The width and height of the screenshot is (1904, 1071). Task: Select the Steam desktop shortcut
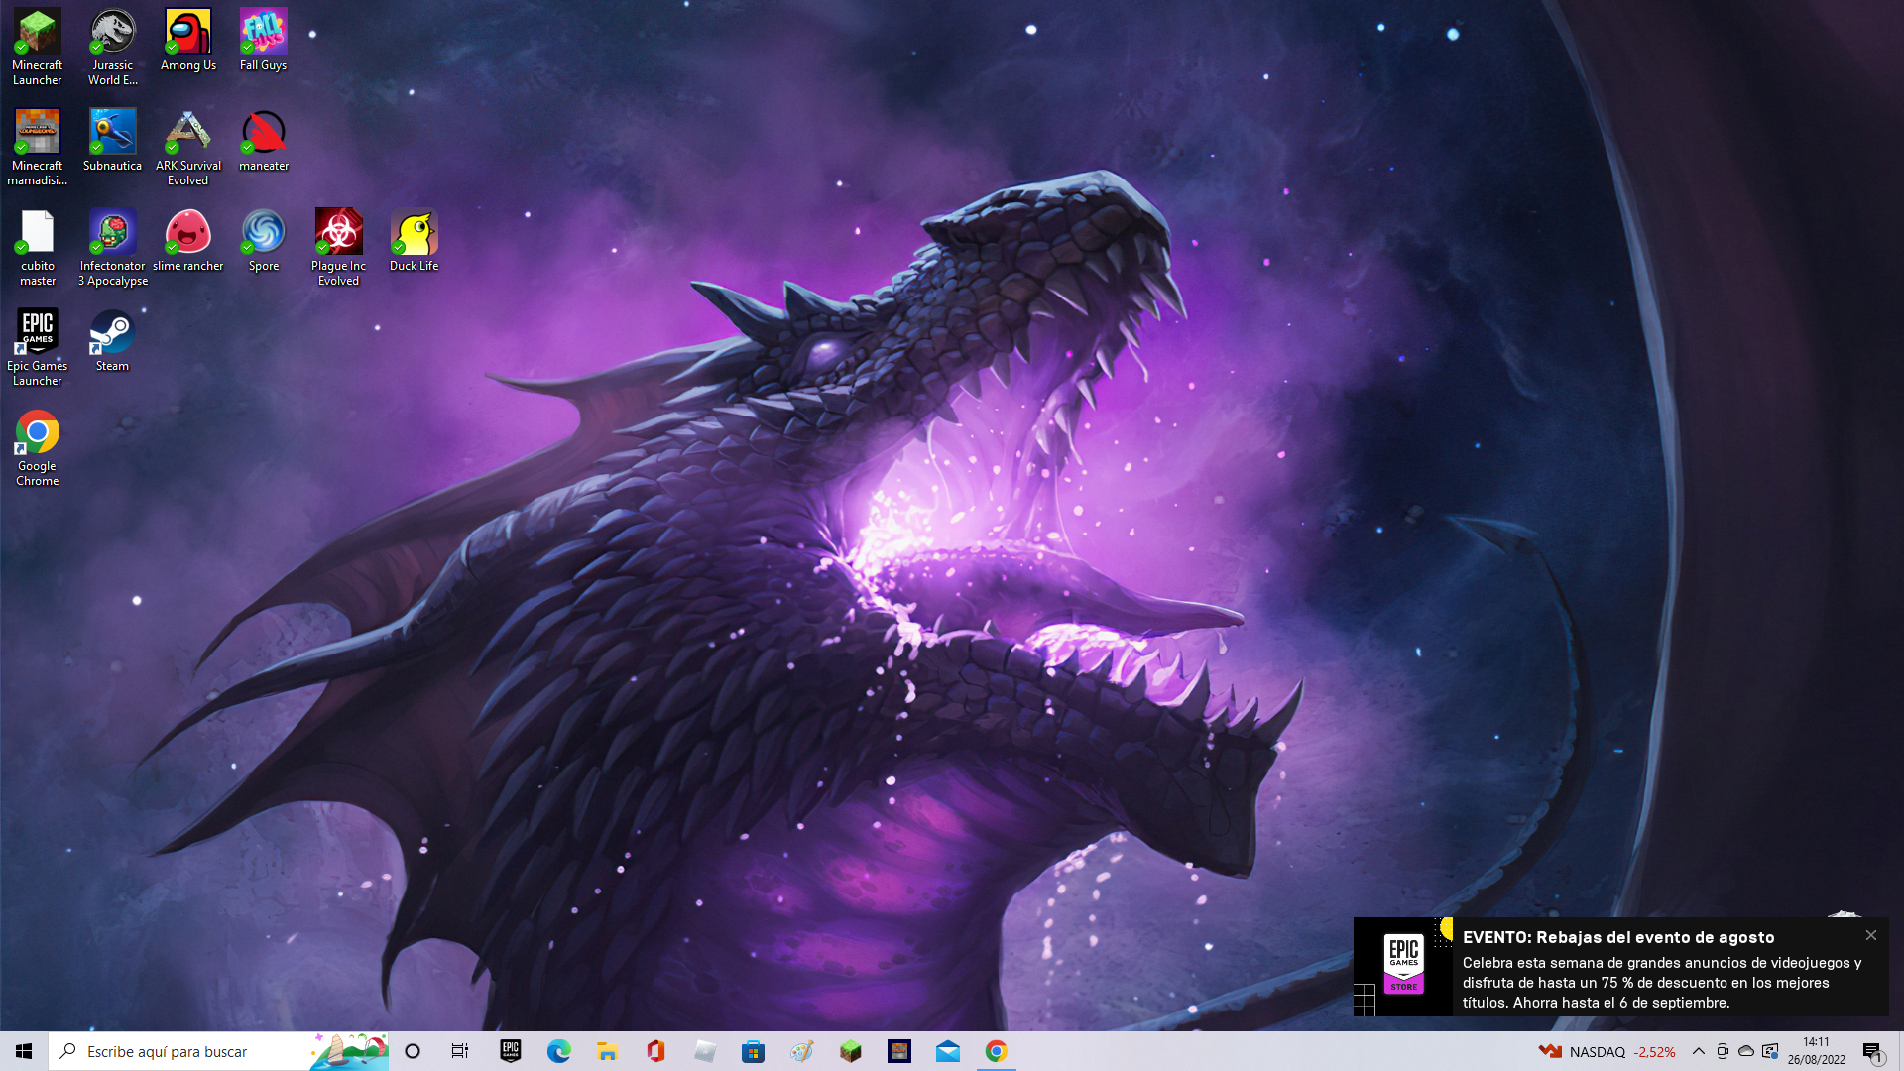point(113,340)
